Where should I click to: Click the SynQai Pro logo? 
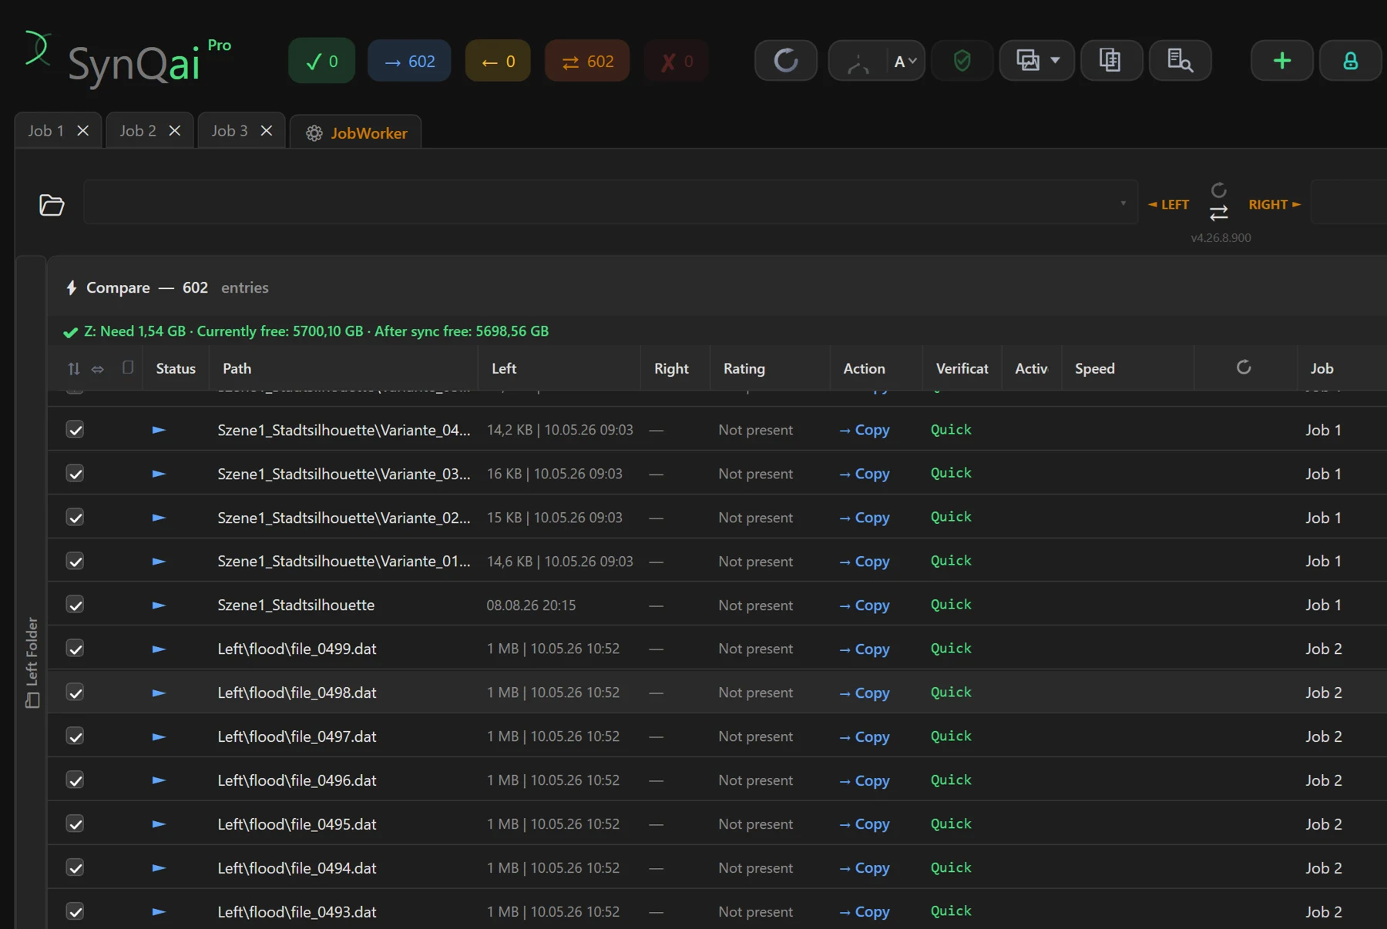(128, 59)
